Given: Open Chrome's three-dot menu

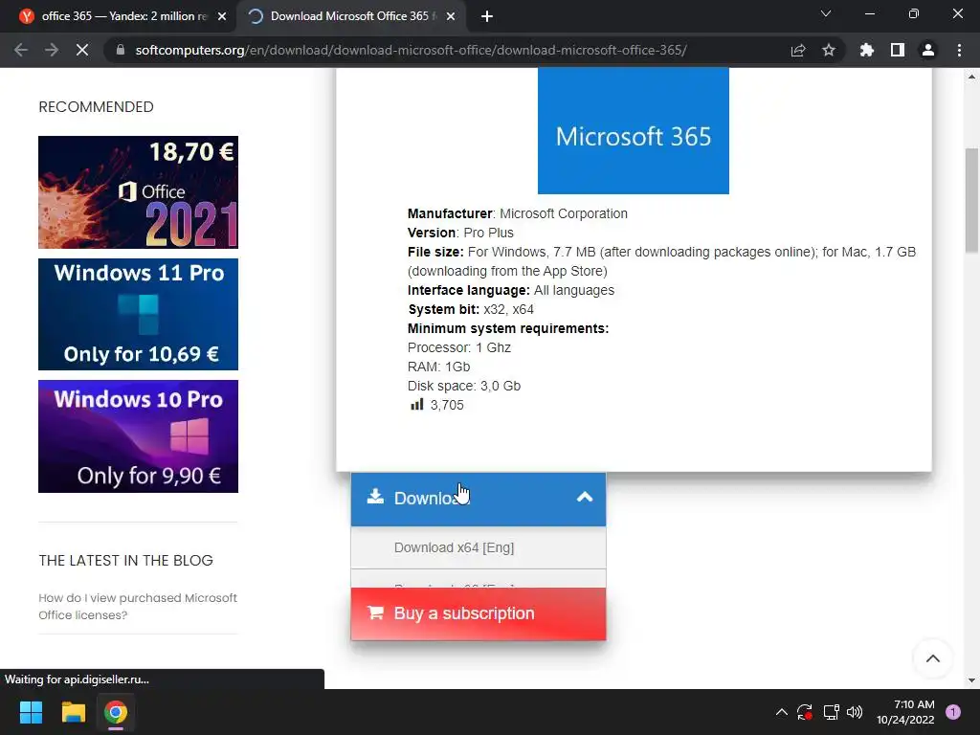Looking at the screenshot, I should point(959,50).
